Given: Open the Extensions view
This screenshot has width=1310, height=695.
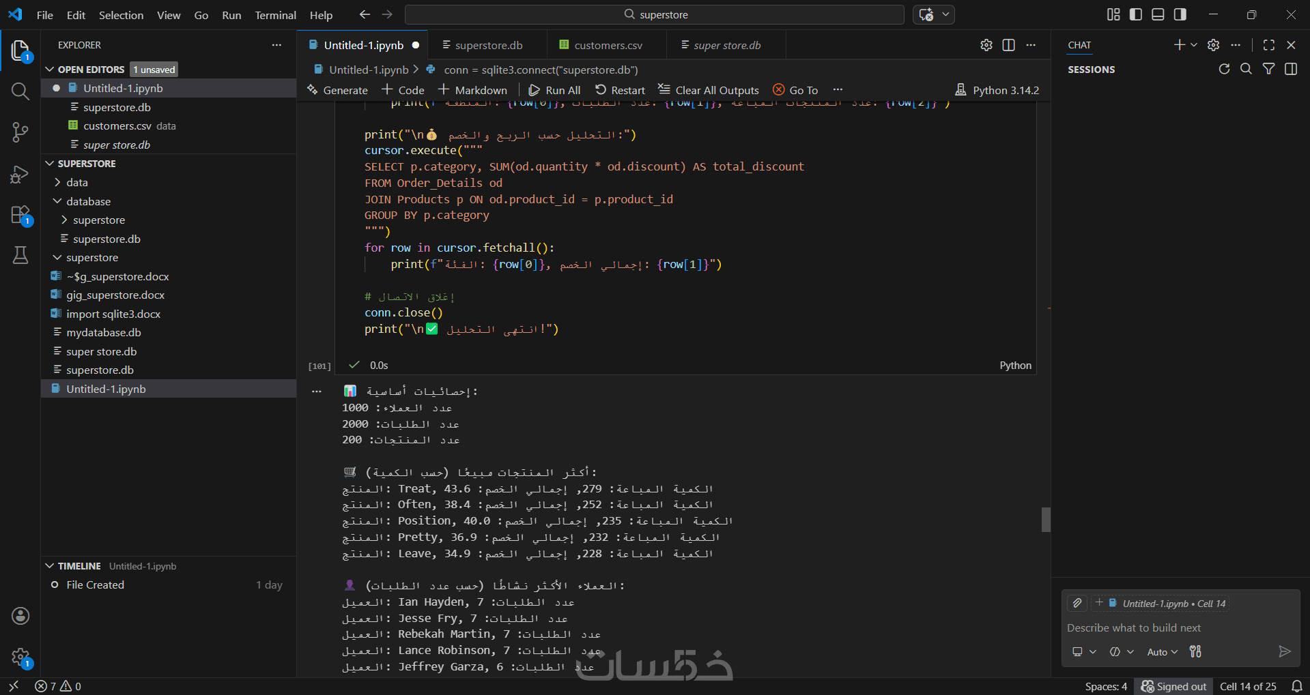Looking at the screenshot, I should [20, 216].
